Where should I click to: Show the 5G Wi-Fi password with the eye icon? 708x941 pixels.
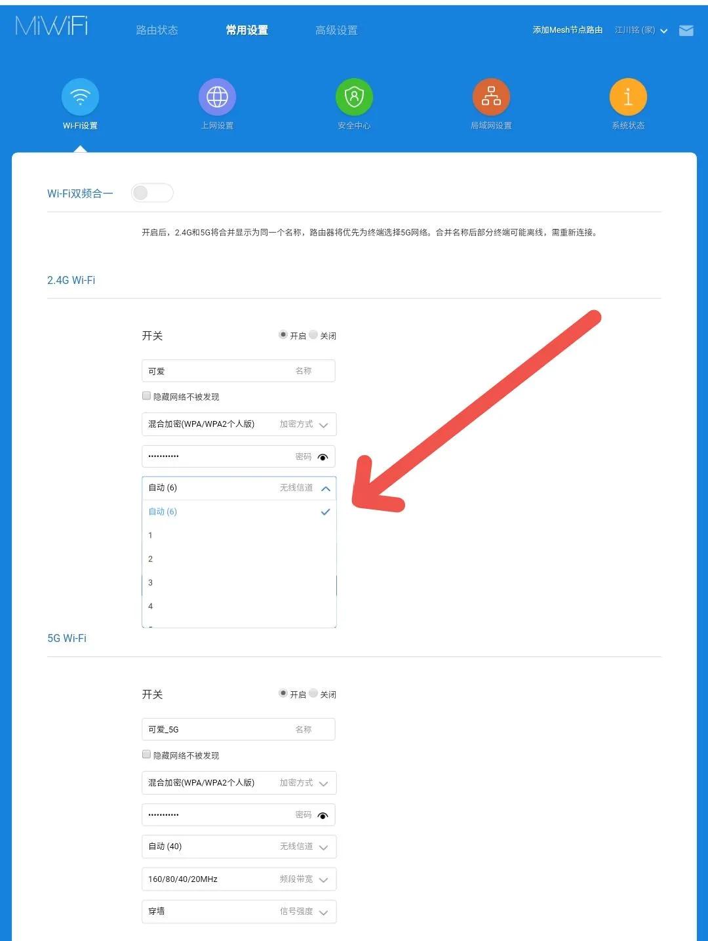(323, 814)
